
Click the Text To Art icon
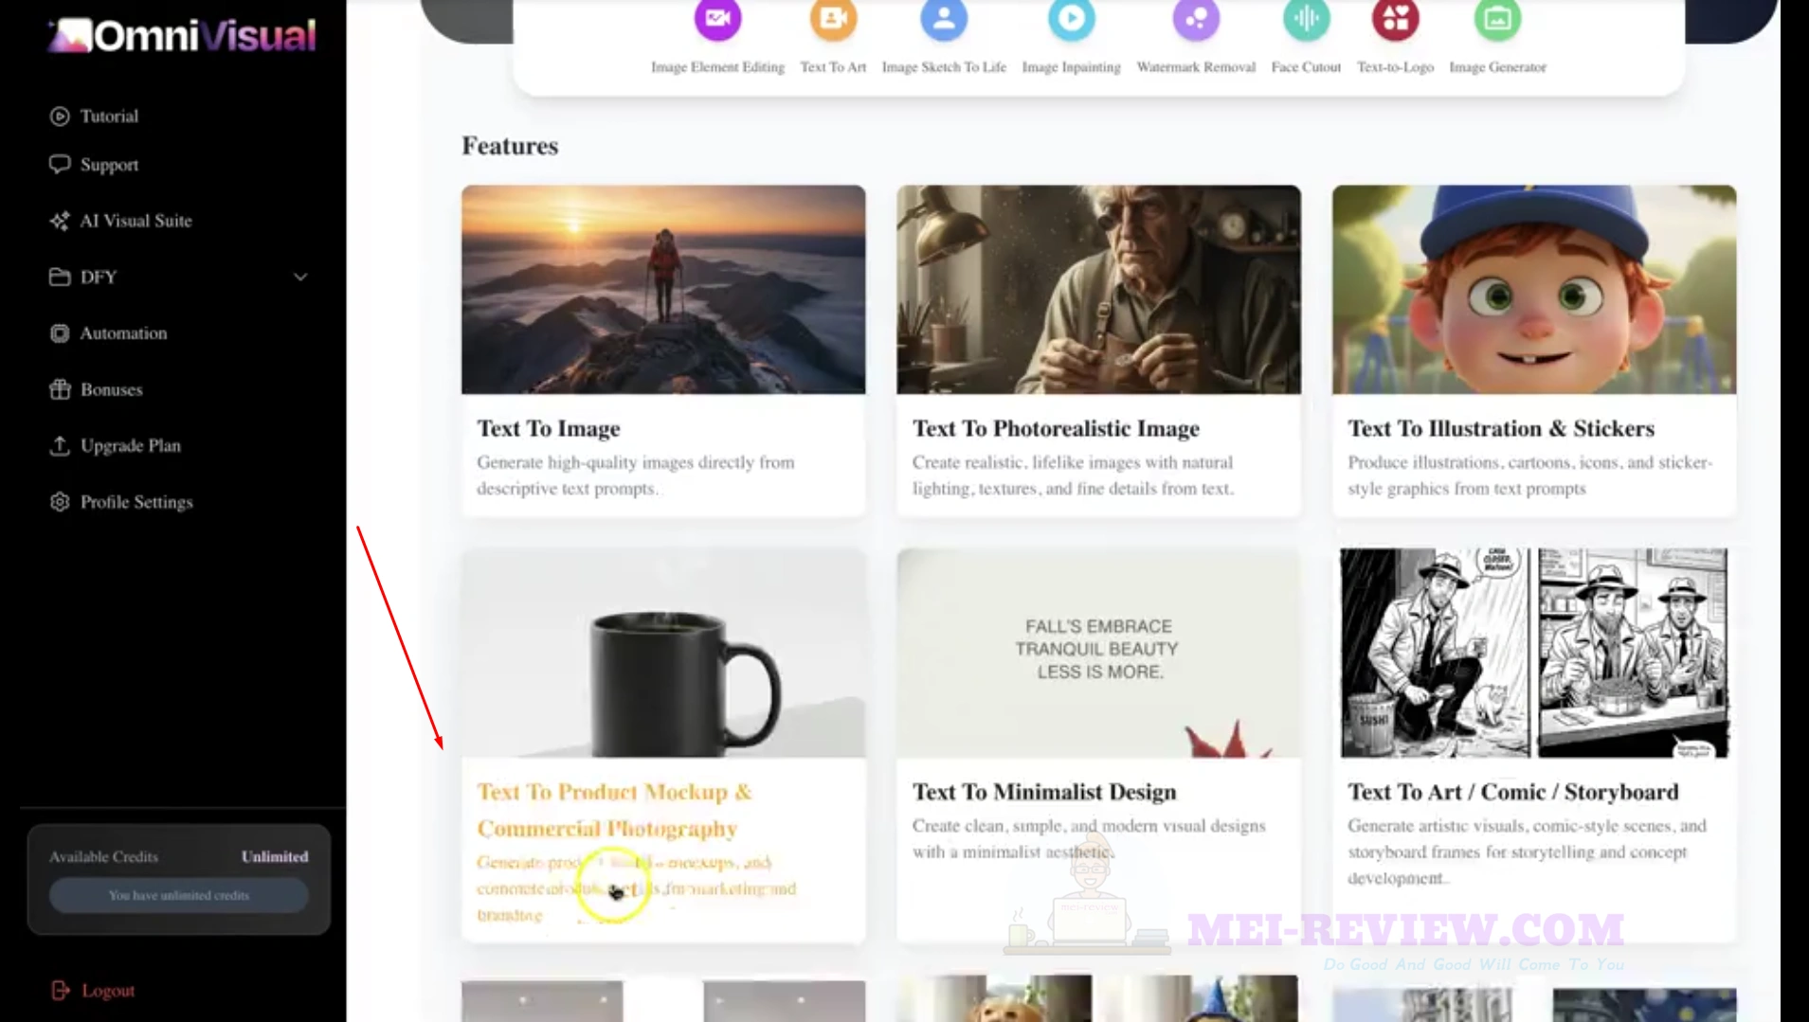tap(833, 19)
